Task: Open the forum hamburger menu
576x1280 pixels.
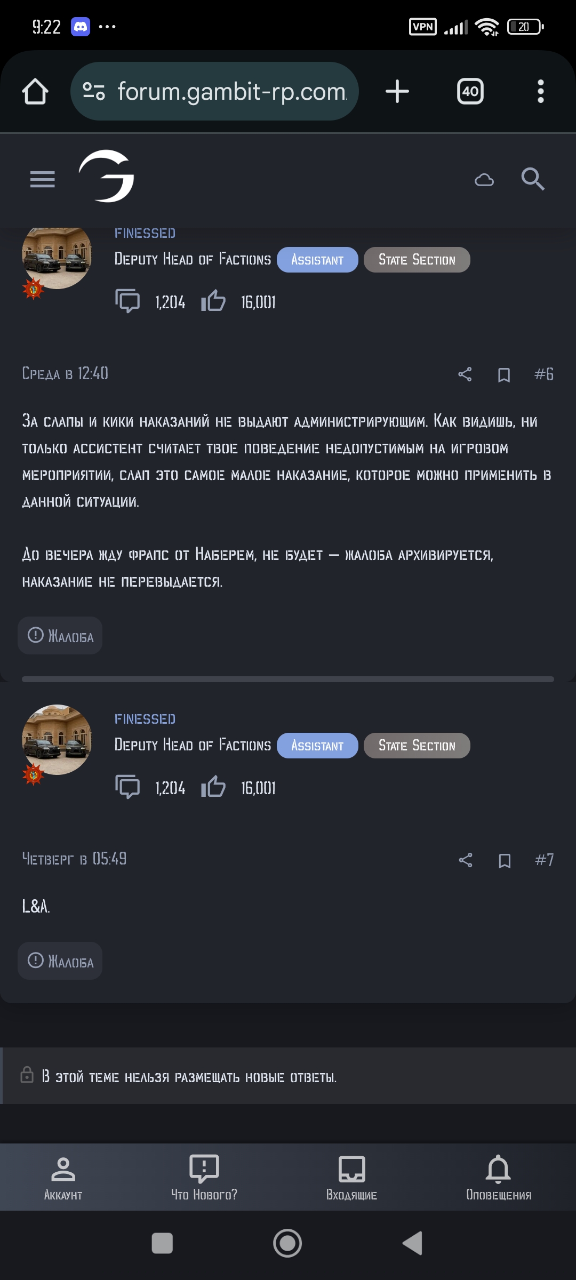Action: point(43,179)
